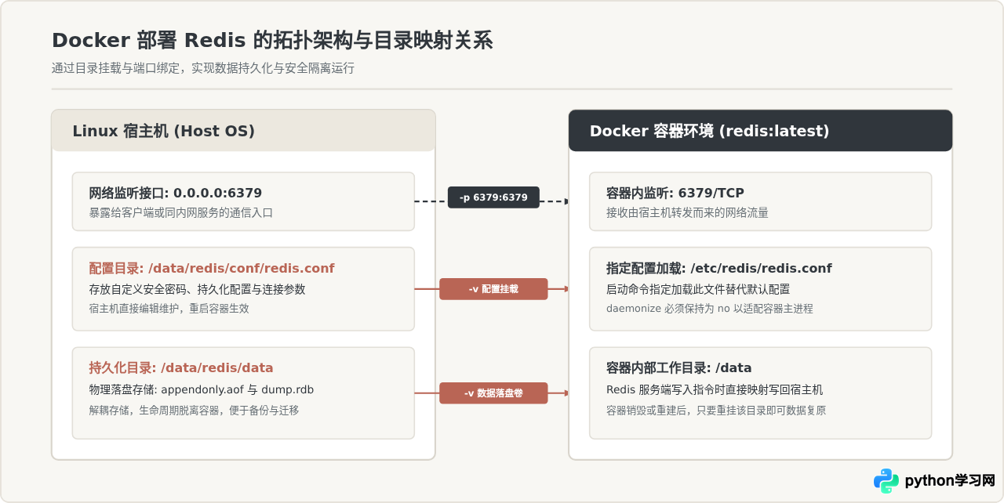Click 'daemonize 必须保持为 no' text line

coord(710,309)
